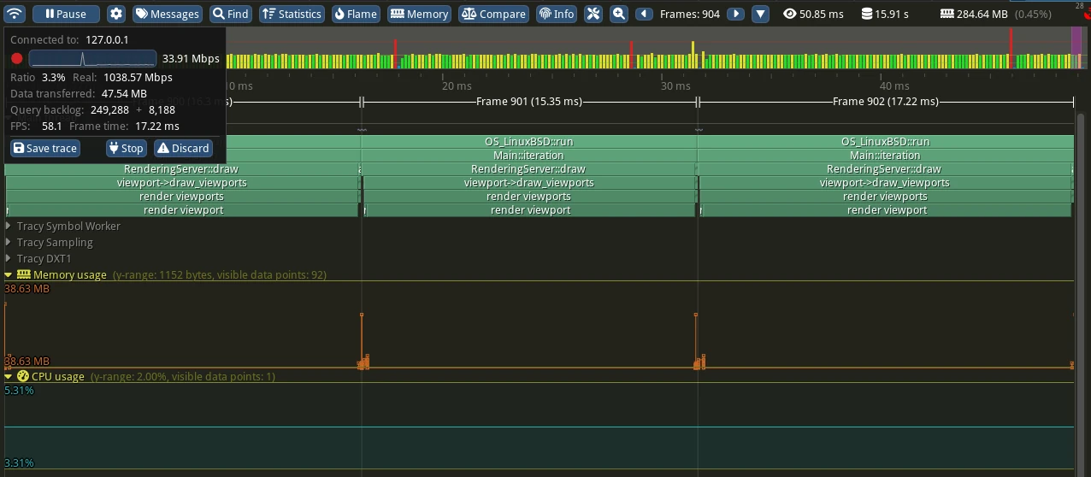The width and height of the screenshot is (1091, 477).
Task: Open the Messages window
Action: [x=167, y=14]
